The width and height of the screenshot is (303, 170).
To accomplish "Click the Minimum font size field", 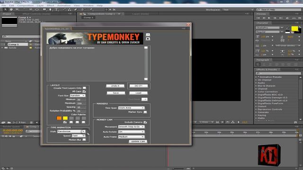I will pyautogui.click(x=81, y=100).
